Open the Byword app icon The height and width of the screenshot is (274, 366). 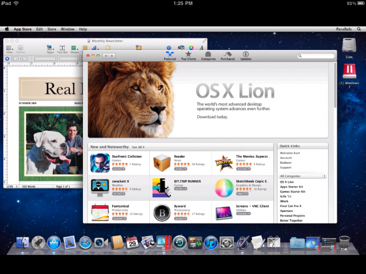pos(162,213)
